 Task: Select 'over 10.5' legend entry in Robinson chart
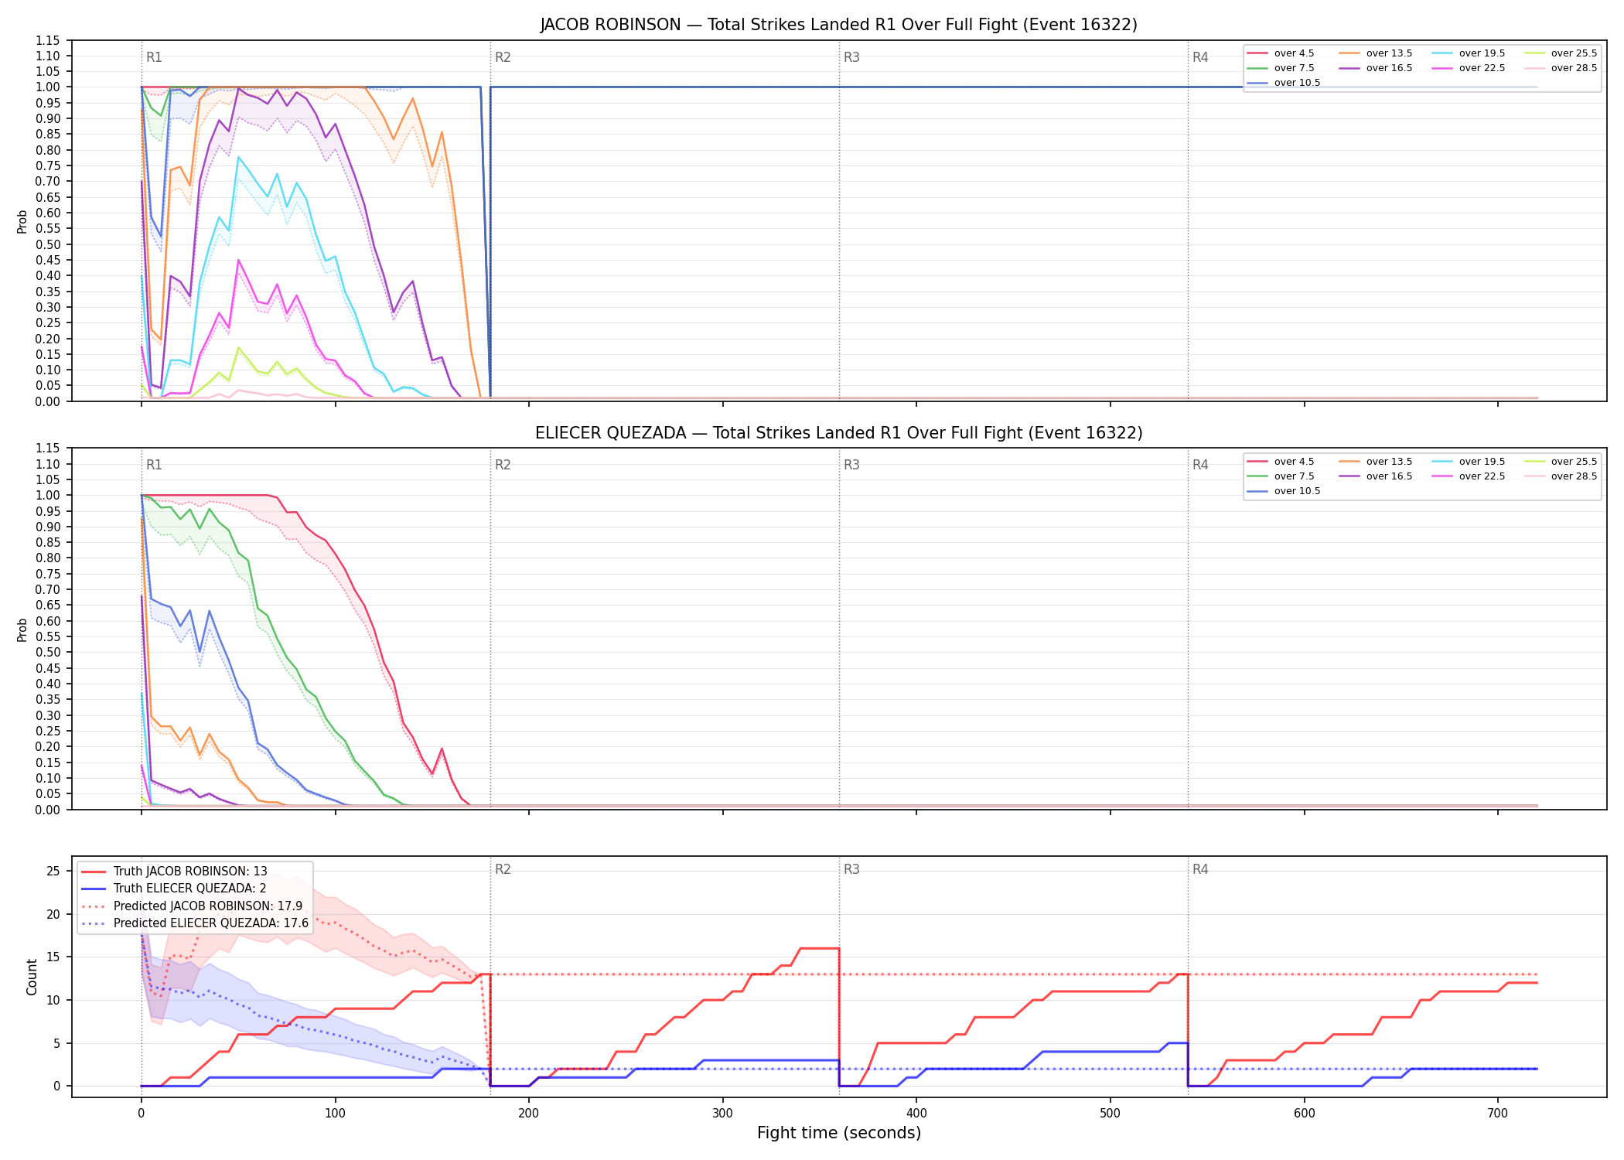click(x=1284, y=83)
